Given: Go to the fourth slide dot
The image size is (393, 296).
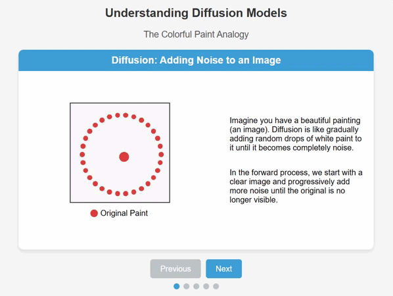Looking at the screenshot, I should tap(206, 286).
